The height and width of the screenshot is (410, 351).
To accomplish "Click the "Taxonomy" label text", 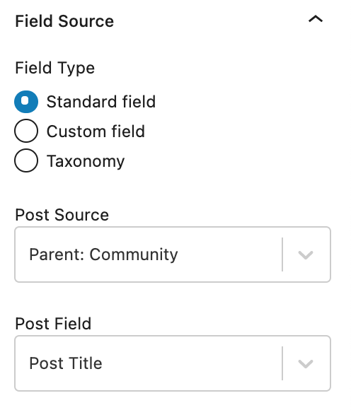I will (x=86, y=161).
